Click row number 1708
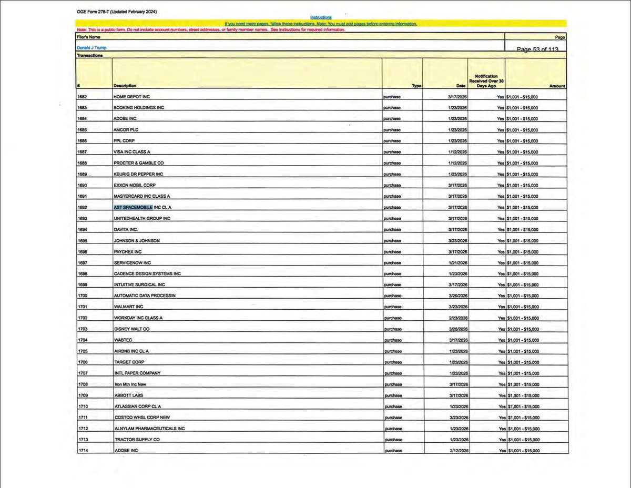 pos(82,384)
